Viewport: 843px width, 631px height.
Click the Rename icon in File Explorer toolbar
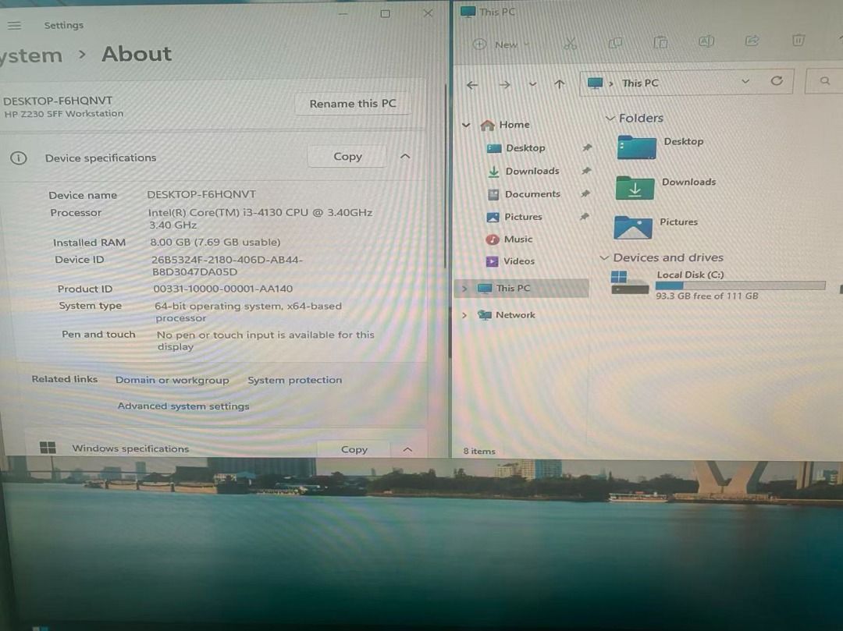click(x=706, y=41)
